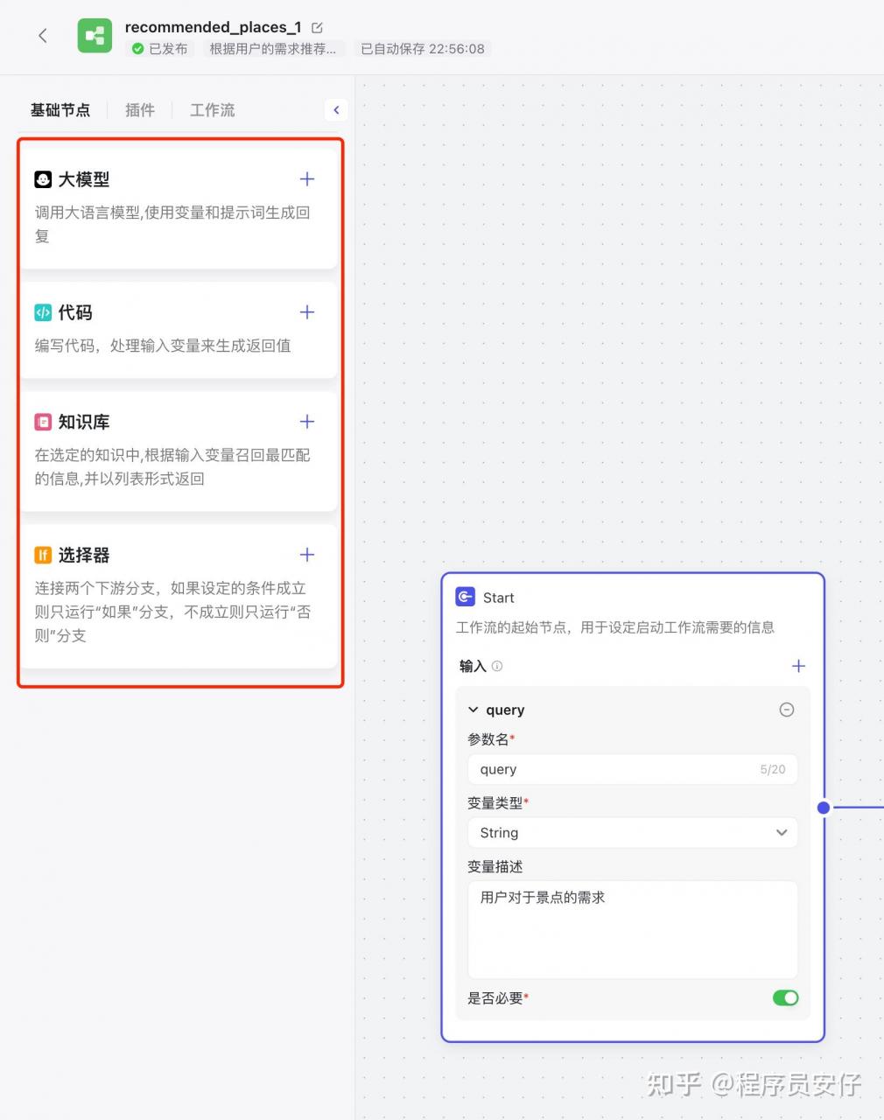Click the workflow description 根据用户的需求推荐...

pyautogui.click(x=273, y=49)
